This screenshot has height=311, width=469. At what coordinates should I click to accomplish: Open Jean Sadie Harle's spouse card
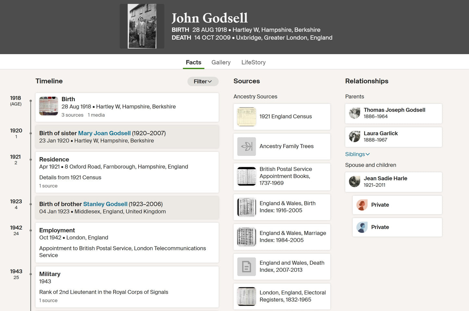(x=393, y=182)
